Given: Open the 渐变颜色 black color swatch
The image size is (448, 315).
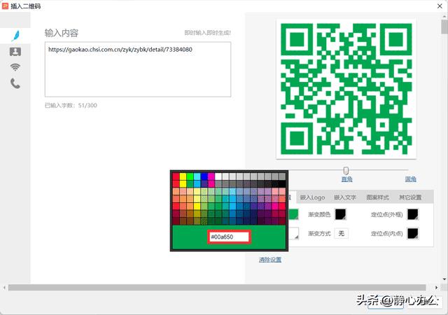Looking at the screenshot, I should click(x=340, y=214).
